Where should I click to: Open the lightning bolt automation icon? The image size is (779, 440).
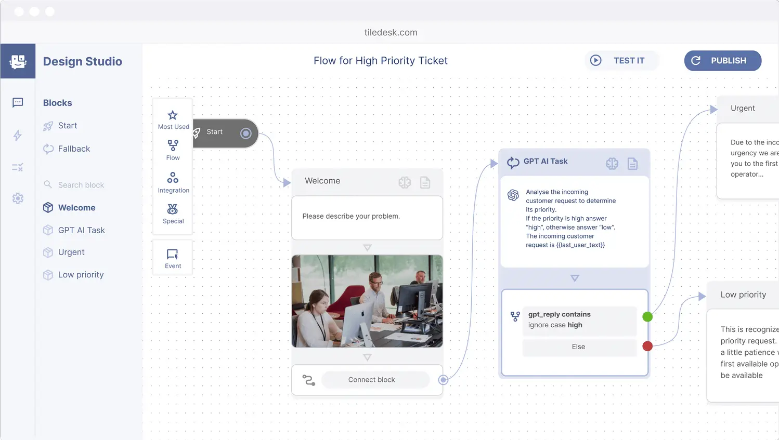pos(18,136)
